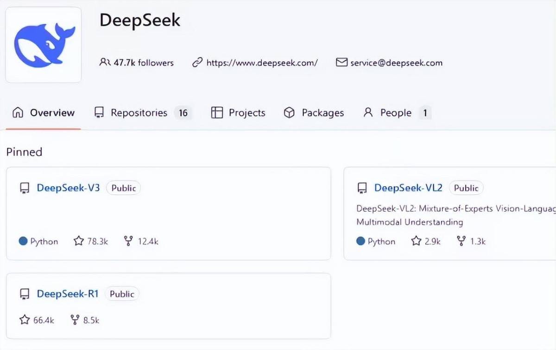The height and width of the screenshot is (350, 556).
Task: Switch to the Repositories tab
Action: (x=139, y=113)
